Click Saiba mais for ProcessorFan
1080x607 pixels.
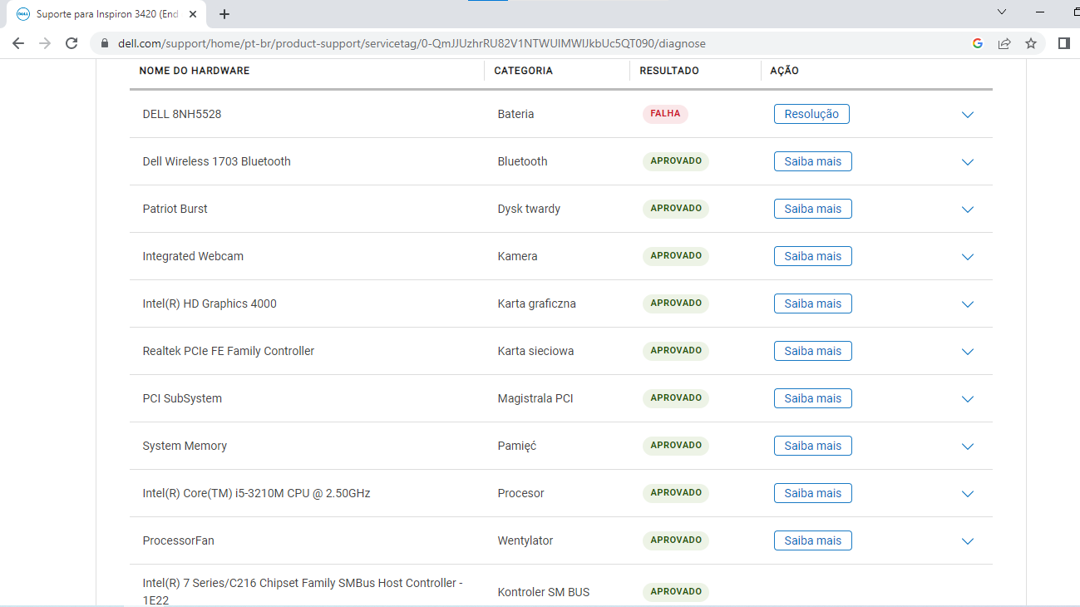(813, 540)
